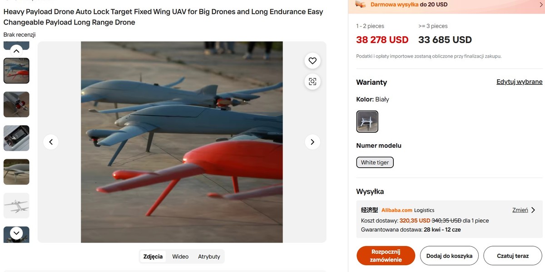
Task: Add the drone to cart via Dodaj do koszyka
Action: (449, 255)
